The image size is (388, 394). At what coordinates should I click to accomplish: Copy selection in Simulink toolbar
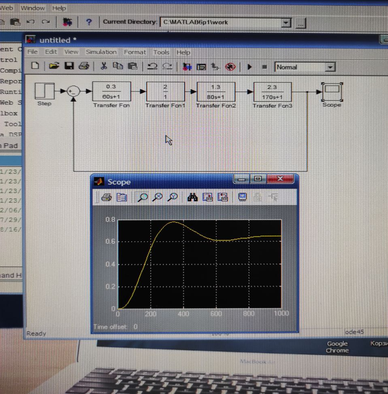tap(118, 66)
